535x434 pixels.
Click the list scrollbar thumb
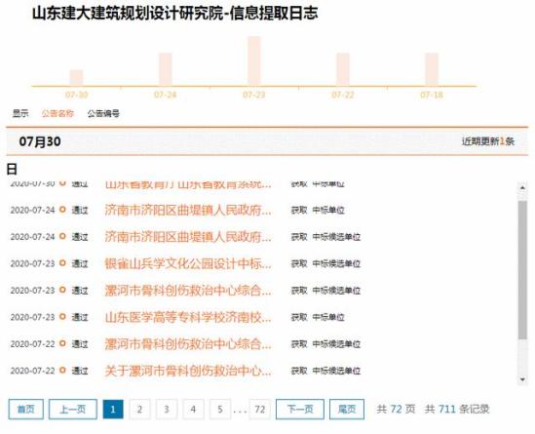pyautogui.click(x=522, y=270)
